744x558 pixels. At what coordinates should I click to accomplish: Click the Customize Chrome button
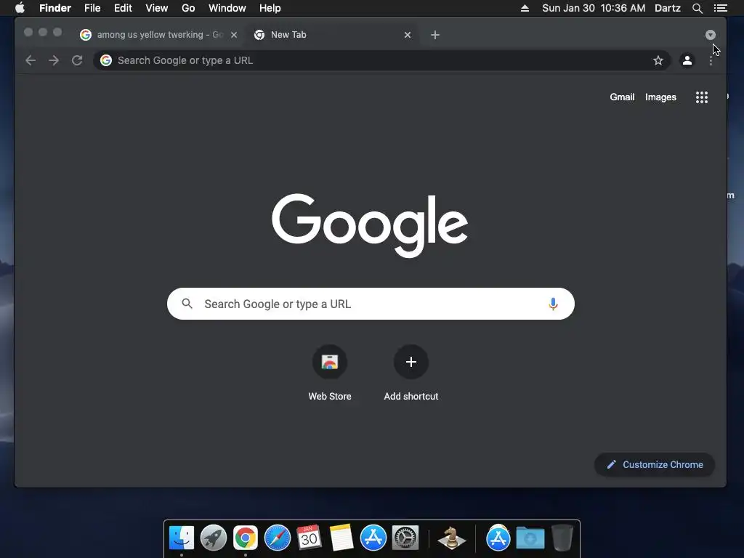pos(655,464)
